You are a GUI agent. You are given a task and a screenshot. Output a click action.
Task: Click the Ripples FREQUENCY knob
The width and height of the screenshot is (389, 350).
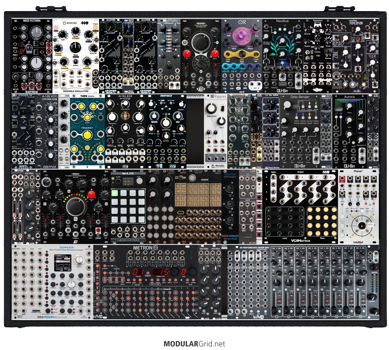pos(212,109)
